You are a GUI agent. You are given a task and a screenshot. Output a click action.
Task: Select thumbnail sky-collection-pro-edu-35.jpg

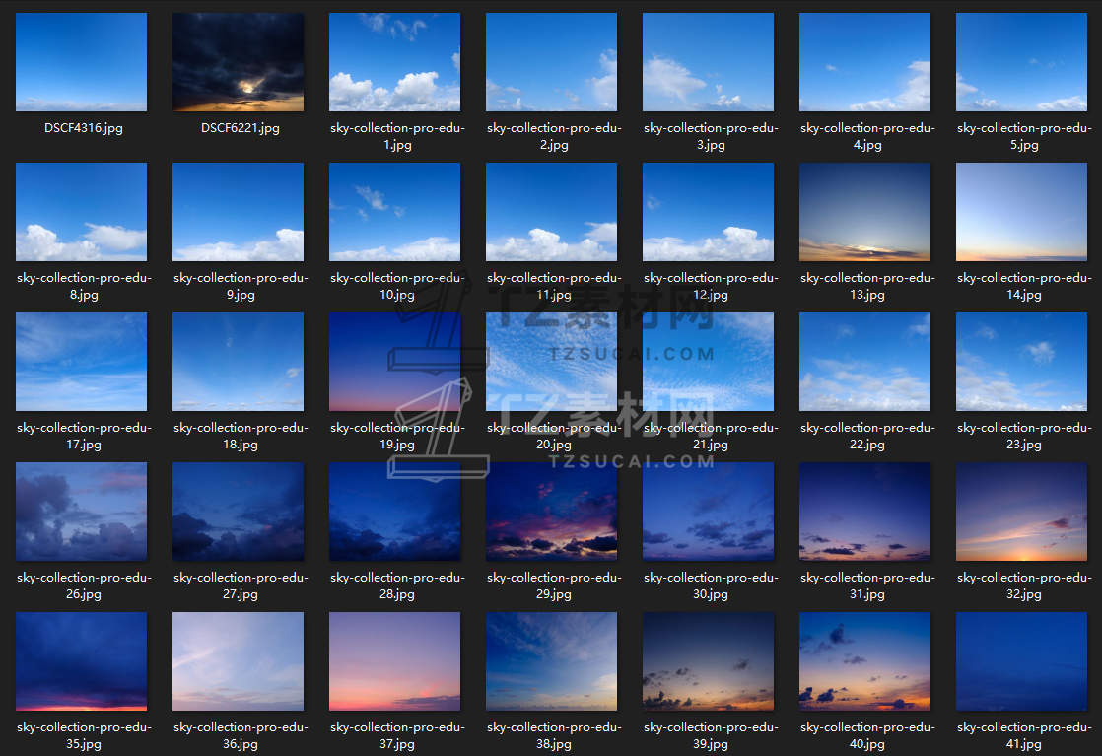pos(82,661)
